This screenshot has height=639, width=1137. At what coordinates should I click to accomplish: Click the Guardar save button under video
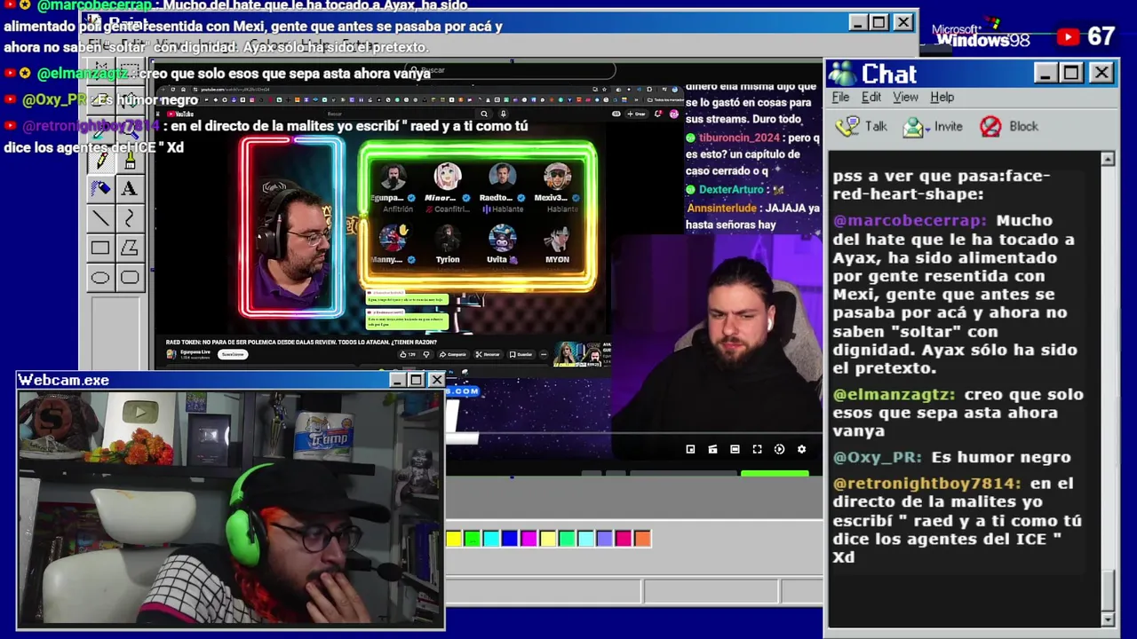[x=521, y=354]
